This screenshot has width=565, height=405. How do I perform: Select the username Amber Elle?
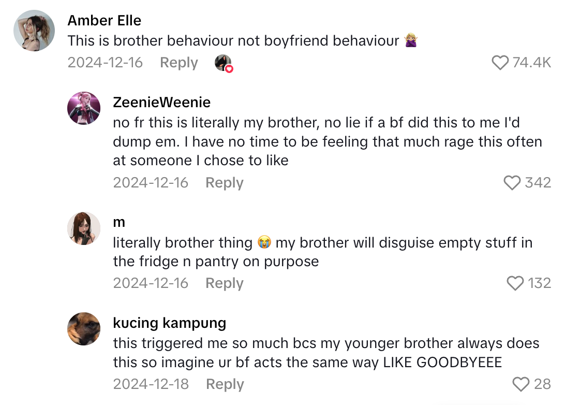pos(105,20)
